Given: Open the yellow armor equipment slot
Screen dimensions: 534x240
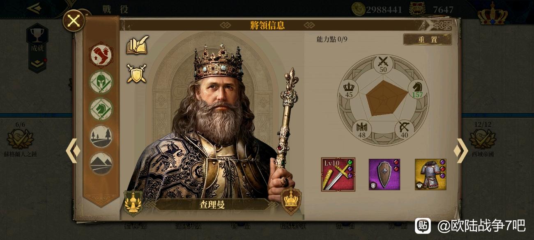Looking at the screenshot, I should (430, 174).
